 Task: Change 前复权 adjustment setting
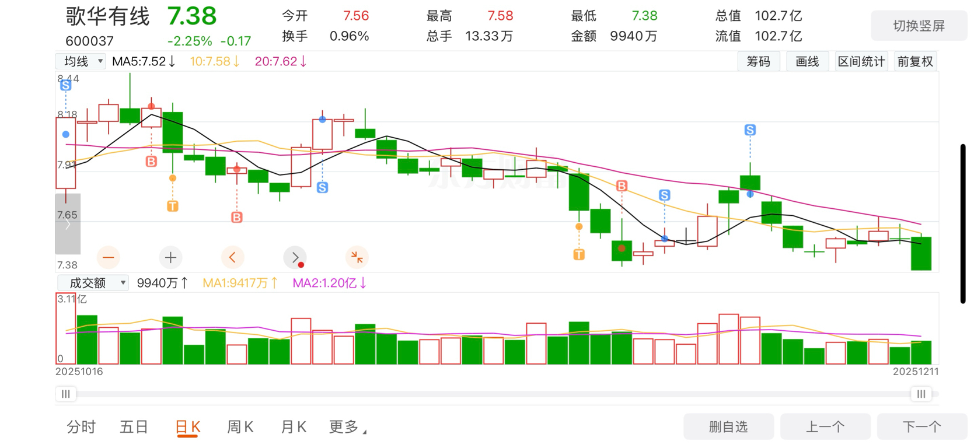point(915,61)
